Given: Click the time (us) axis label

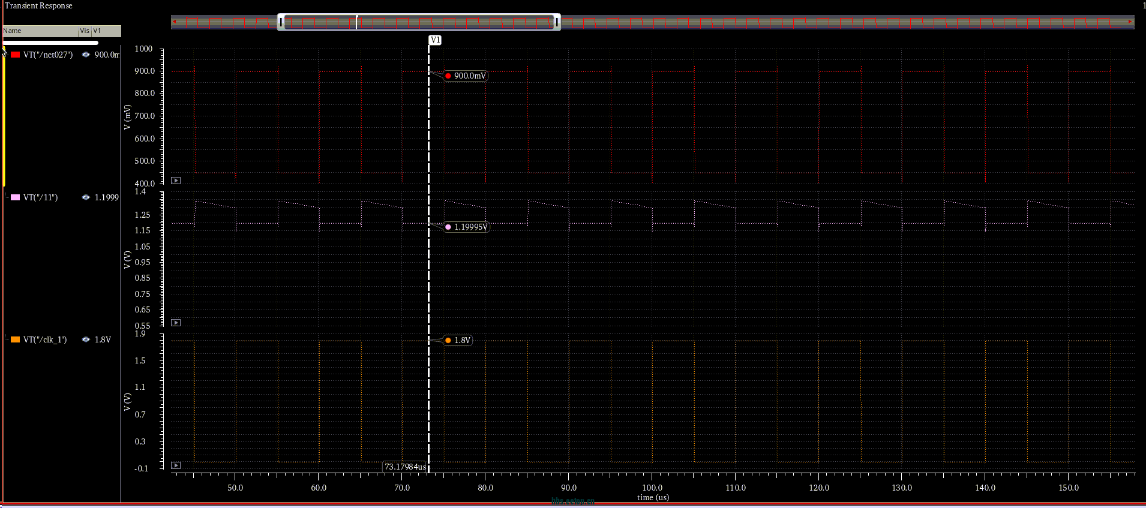Looking at the screenshot, I should pyautogui.click(x=653, y=497).
